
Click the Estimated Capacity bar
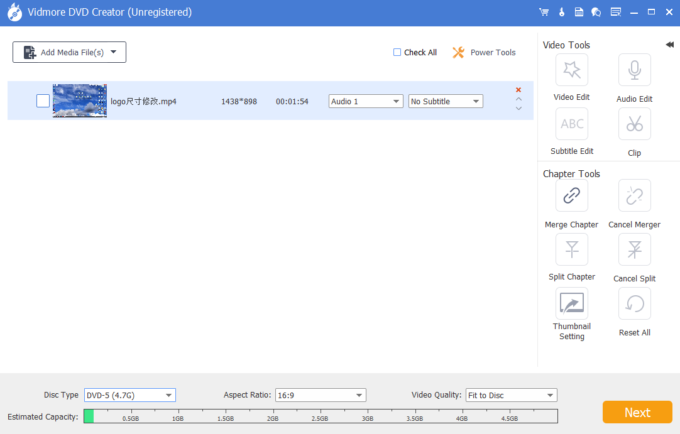[x=321, y=416]
